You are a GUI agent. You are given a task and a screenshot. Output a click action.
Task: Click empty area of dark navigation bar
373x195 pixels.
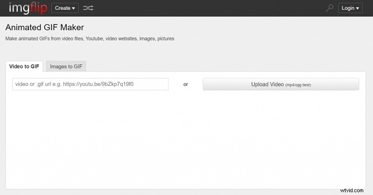click(x=210, y=8)
